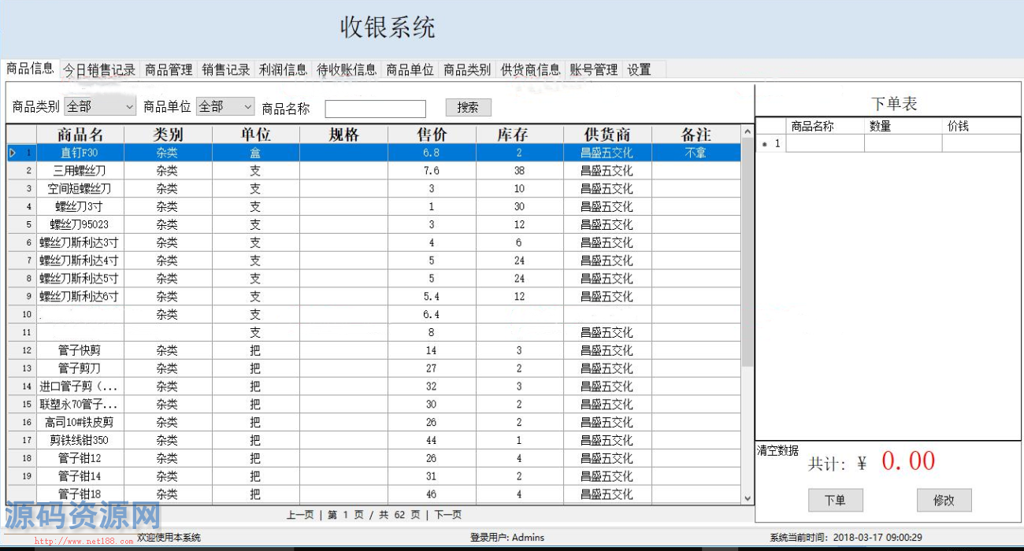This screenshot has width=1024, height=551.
Task: Select the row 直钉F30
Action: pos(374,153)
